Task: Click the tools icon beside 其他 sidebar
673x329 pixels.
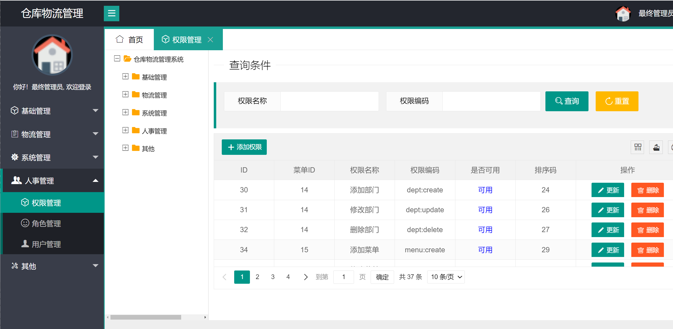Action: [15, 266]
